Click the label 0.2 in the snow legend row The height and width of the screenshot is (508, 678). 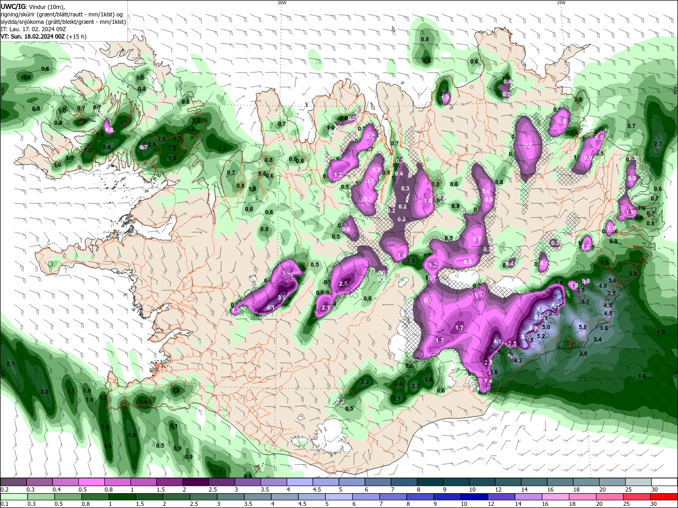pos(4,489)
